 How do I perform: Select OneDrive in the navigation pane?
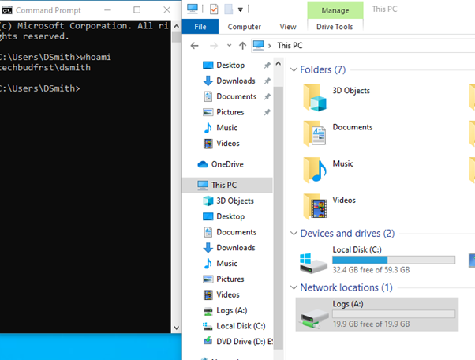(227, 164)
